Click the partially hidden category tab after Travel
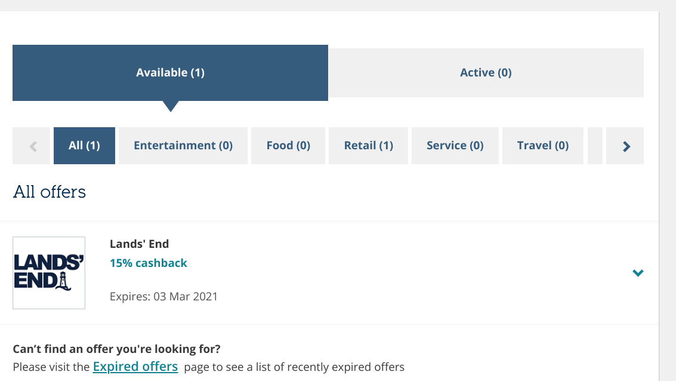 595,146
